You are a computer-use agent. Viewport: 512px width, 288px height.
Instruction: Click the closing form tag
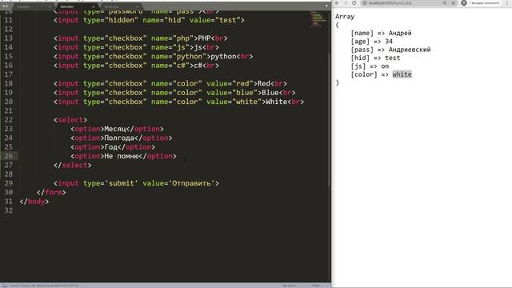(x=51, y=192)
